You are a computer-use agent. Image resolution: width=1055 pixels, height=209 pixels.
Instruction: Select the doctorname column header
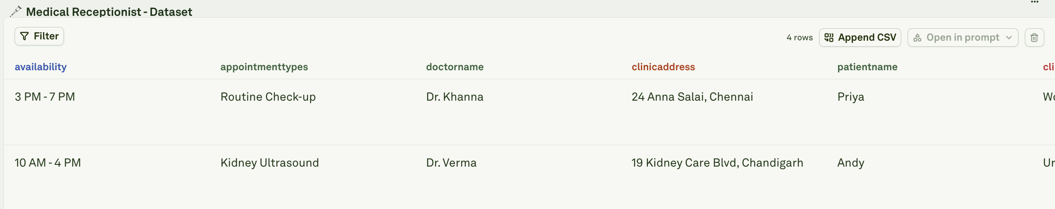tap(455, 67)
